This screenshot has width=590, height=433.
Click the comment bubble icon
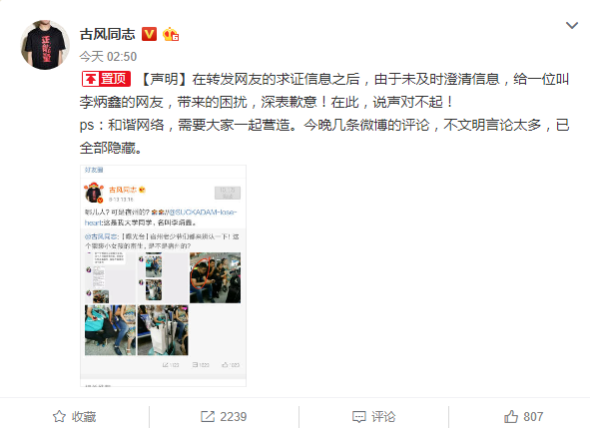[x=359, y=417]
